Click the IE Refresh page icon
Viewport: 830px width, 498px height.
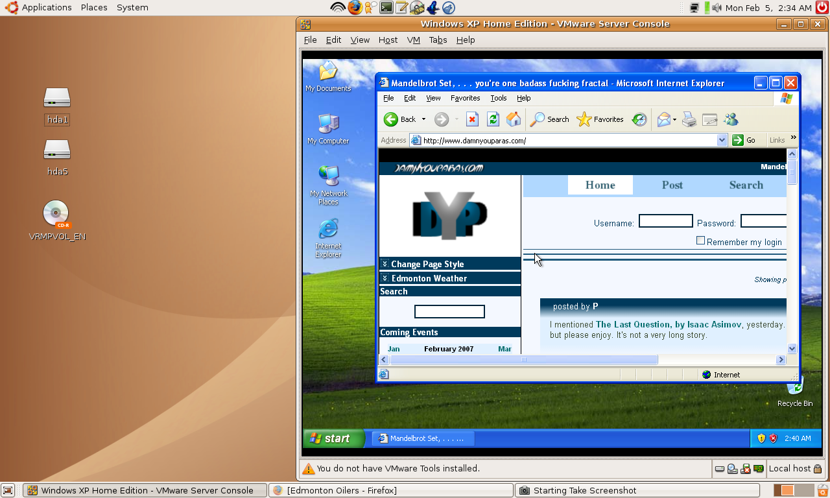click(493, 119)
